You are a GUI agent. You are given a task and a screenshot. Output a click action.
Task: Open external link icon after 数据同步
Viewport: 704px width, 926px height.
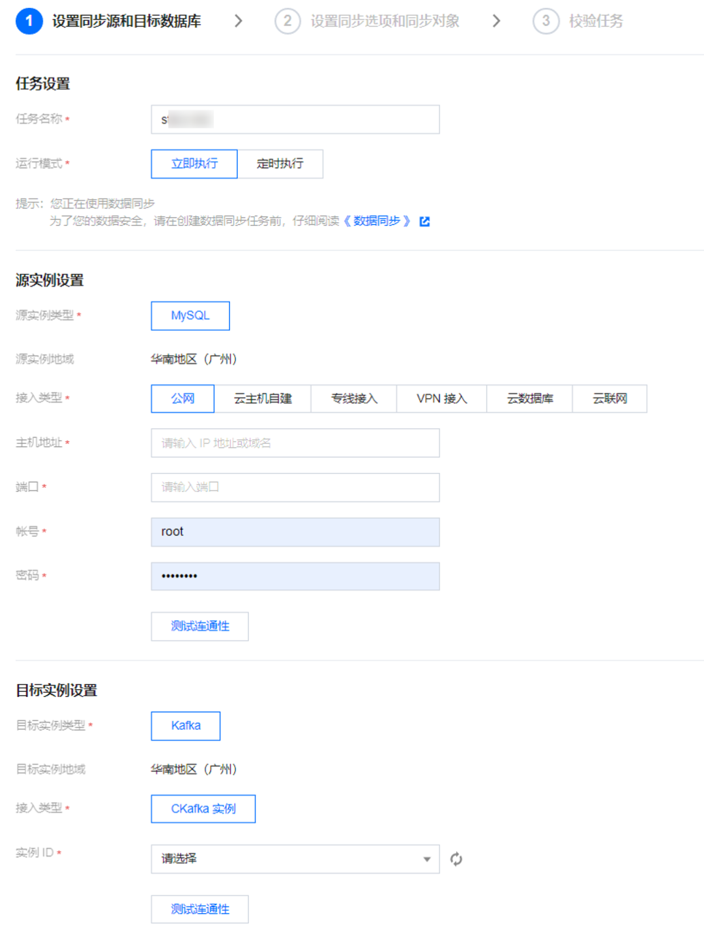424,221
